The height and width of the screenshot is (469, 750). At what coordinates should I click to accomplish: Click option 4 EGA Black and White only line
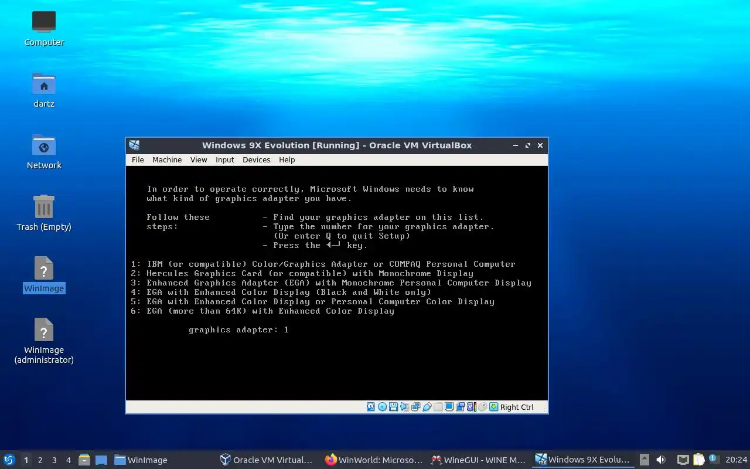[281, 292]
